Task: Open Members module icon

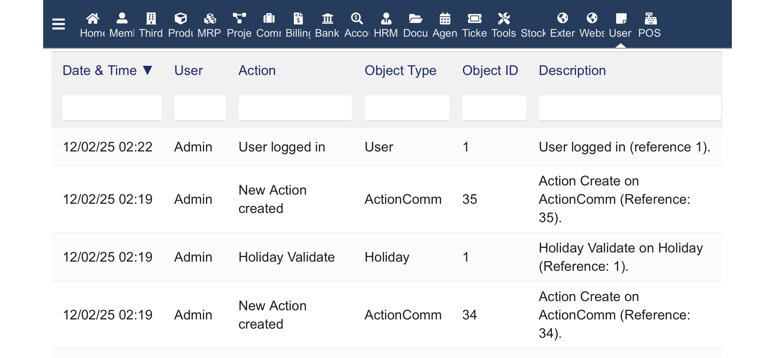Action: pos(122,19)
